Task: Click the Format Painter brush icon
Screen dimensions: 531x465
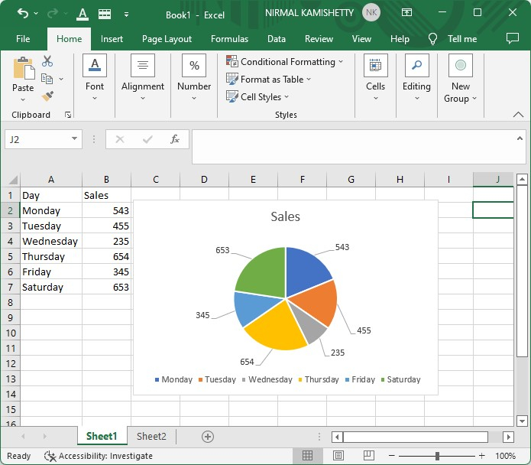Action: pyautogui.click(x=47, y=96)
